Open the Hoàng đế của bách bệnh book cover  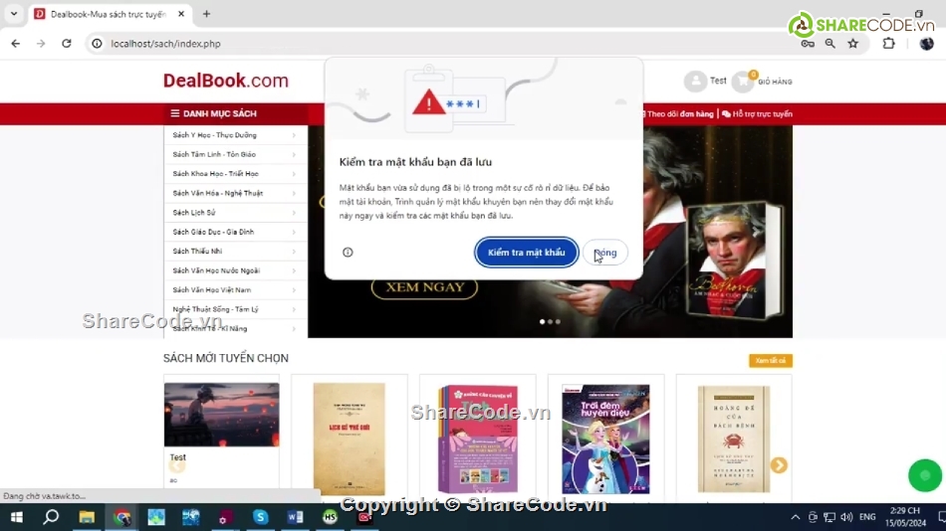(x=734, y=439)
